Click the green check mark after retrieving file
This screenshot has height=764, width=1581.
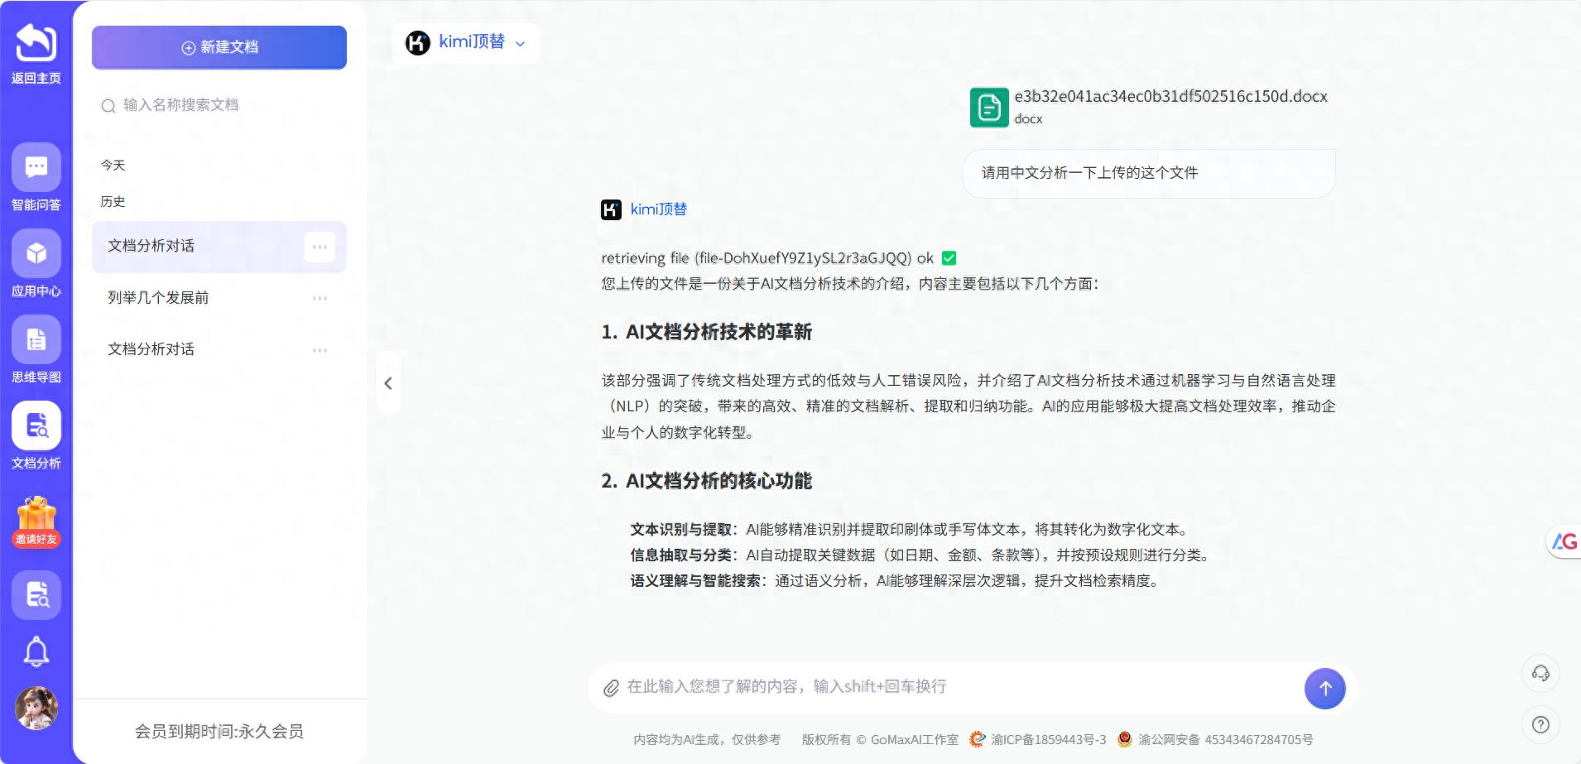(949, 258)
